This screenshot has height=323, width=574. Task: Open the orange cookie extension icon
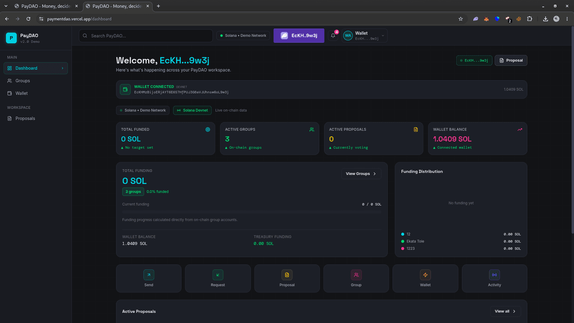519,19
